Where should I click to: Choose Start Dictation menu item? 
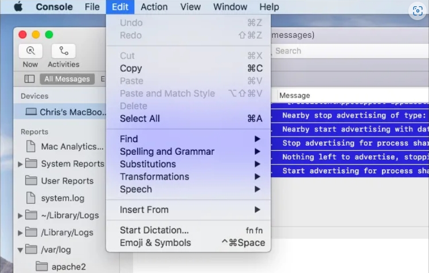point(188,231)
